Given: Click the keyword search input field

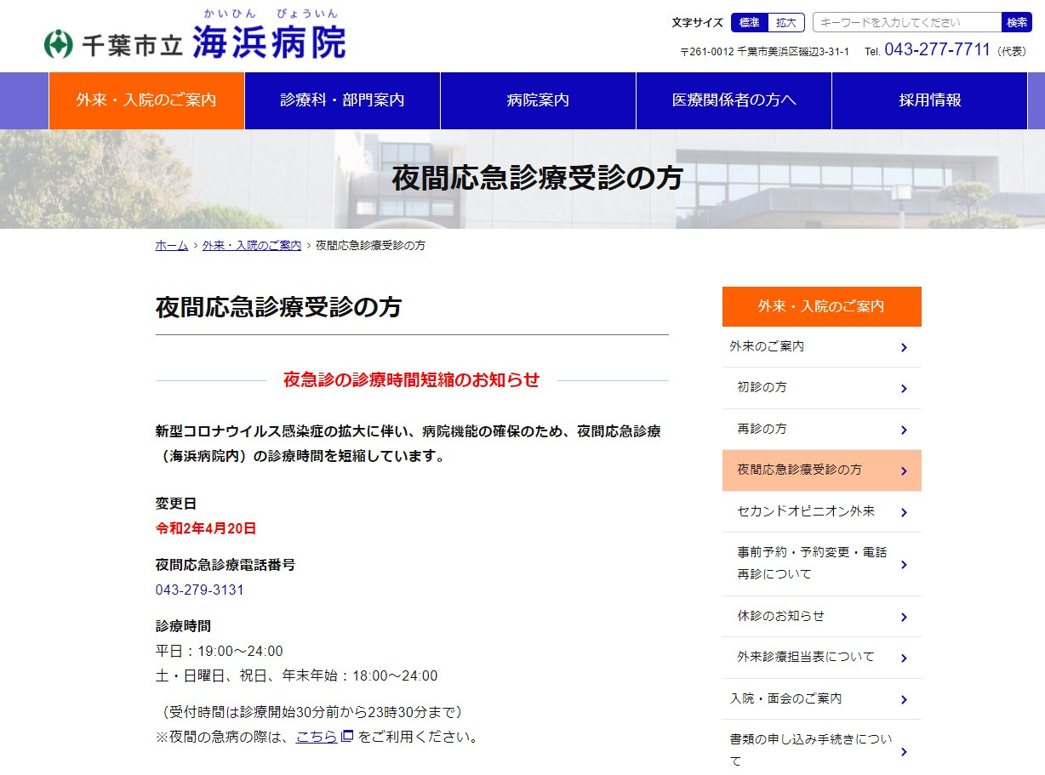Looking at the screenshot, I should (906, 23).
